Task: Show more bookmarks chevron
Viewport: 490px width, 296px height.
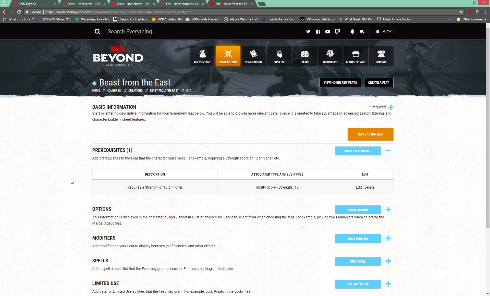Action: [x=450, y=19]
